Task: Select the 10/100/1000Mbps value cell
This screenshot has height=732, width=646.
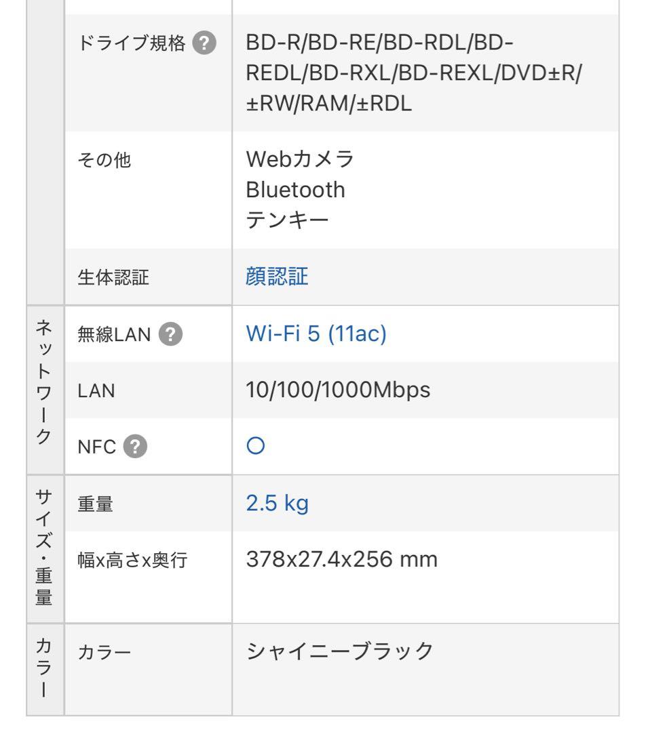Action: pos(338,390)
